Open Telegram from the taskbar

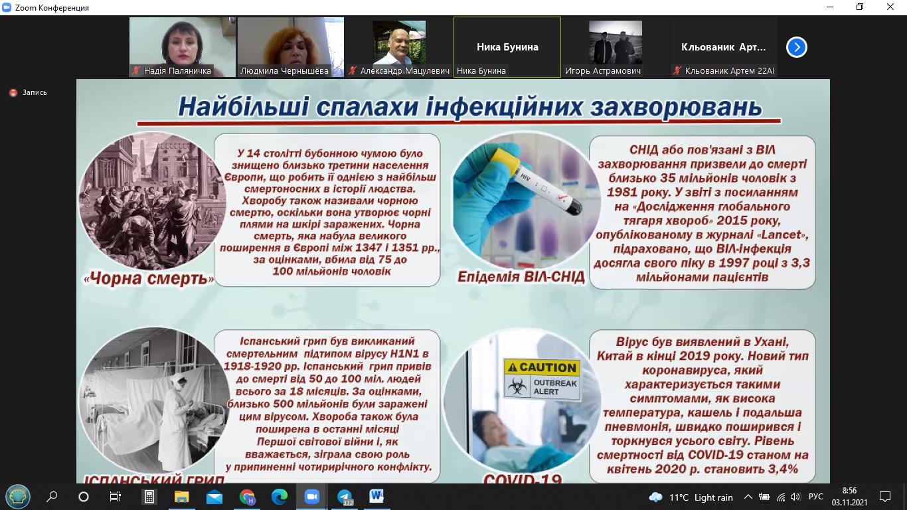(x=344, y=496)
